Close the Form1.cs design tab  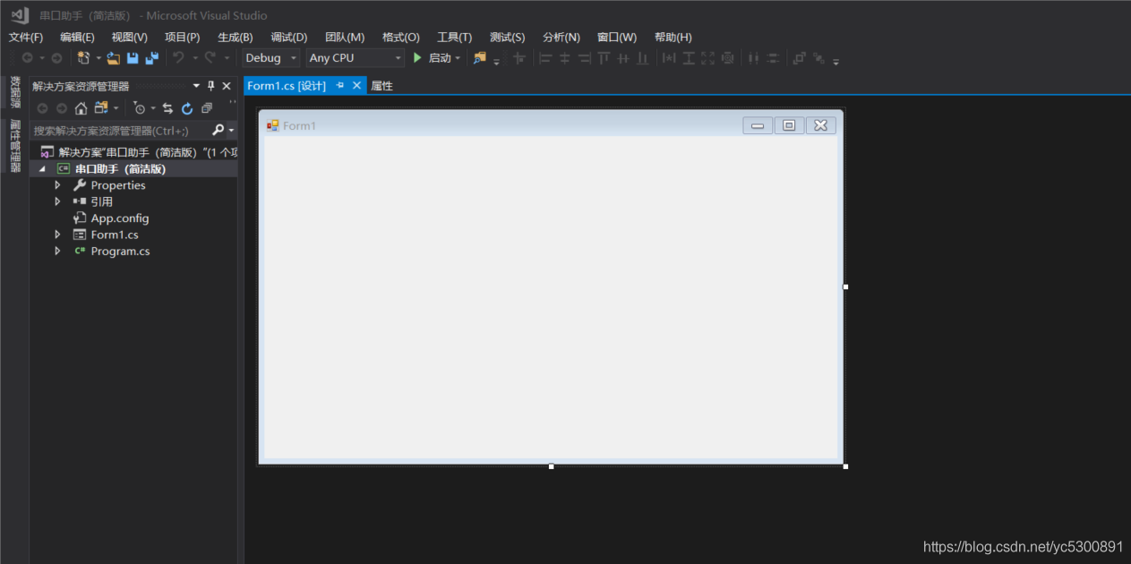pyautogui.click(x=356, y=86)
